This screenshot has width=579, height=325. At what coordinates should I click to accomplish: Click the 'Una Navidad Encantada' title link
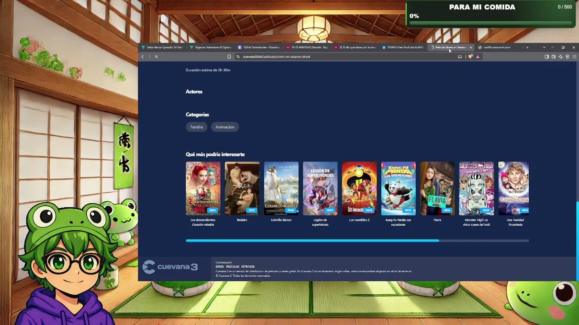tap(515, 222)
